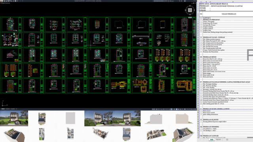
Task: Select cell "RENCANA ANGGARAN BIAYA"
Action: 213,4
